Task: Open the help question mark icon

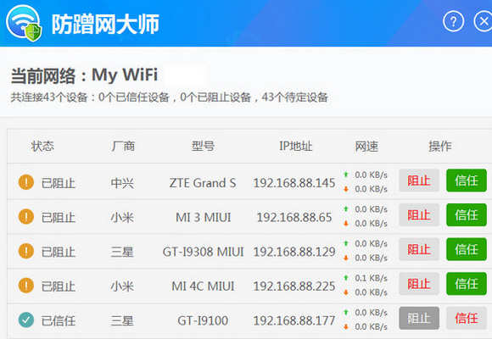Action: [x=453, y=22]
